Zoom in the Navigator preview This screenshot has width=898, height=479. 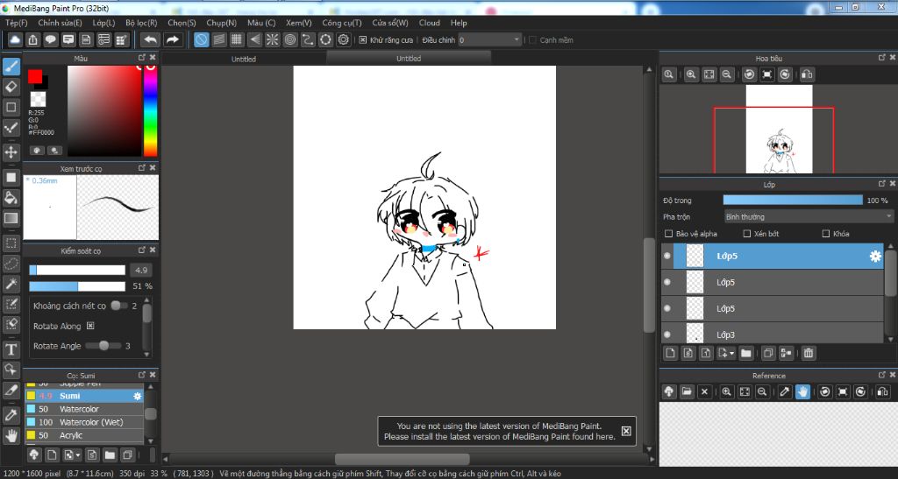tap(691, 74)
